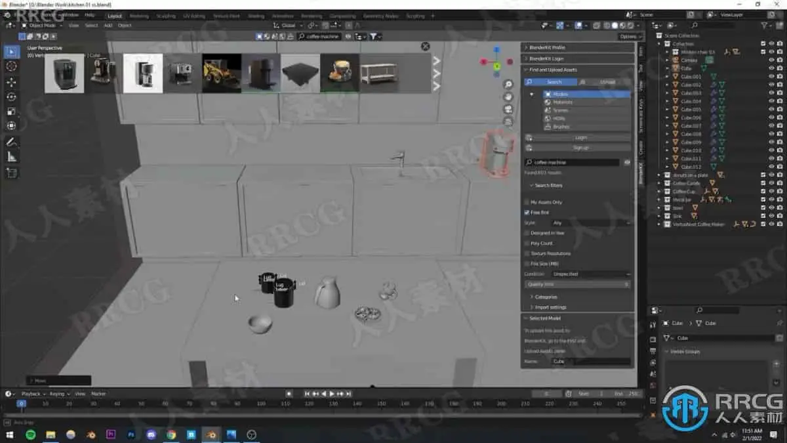This screenshot has height=443, width=787.
Task: Open the Add menu in the 3D viewport header
Action: (x=108, y=26)
